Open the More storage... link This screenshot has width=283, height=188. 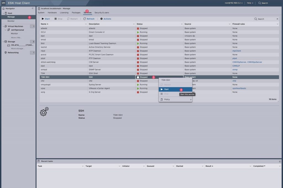pyautogui.click(x=18, y=49)
